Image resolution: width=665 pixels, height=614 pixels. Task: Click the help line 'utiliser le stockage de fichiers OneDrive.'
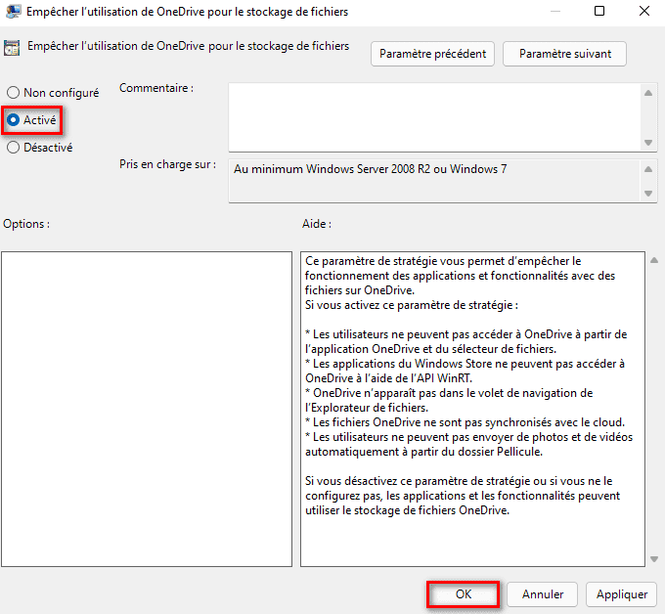click(407, 510)
